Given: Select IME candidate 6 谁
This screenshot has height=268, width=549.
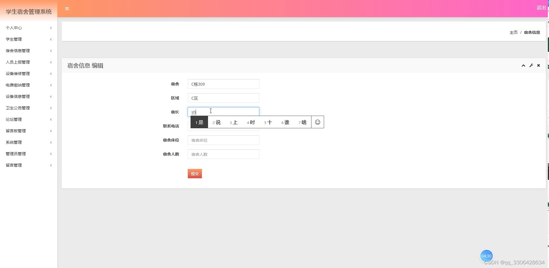Looking at the screenshot, I should click(x=285, y=122).
